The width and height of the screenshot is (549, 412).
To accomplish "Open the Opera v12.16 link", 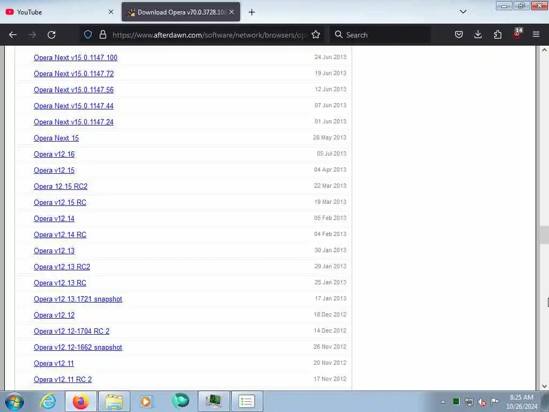I will 54,154.
